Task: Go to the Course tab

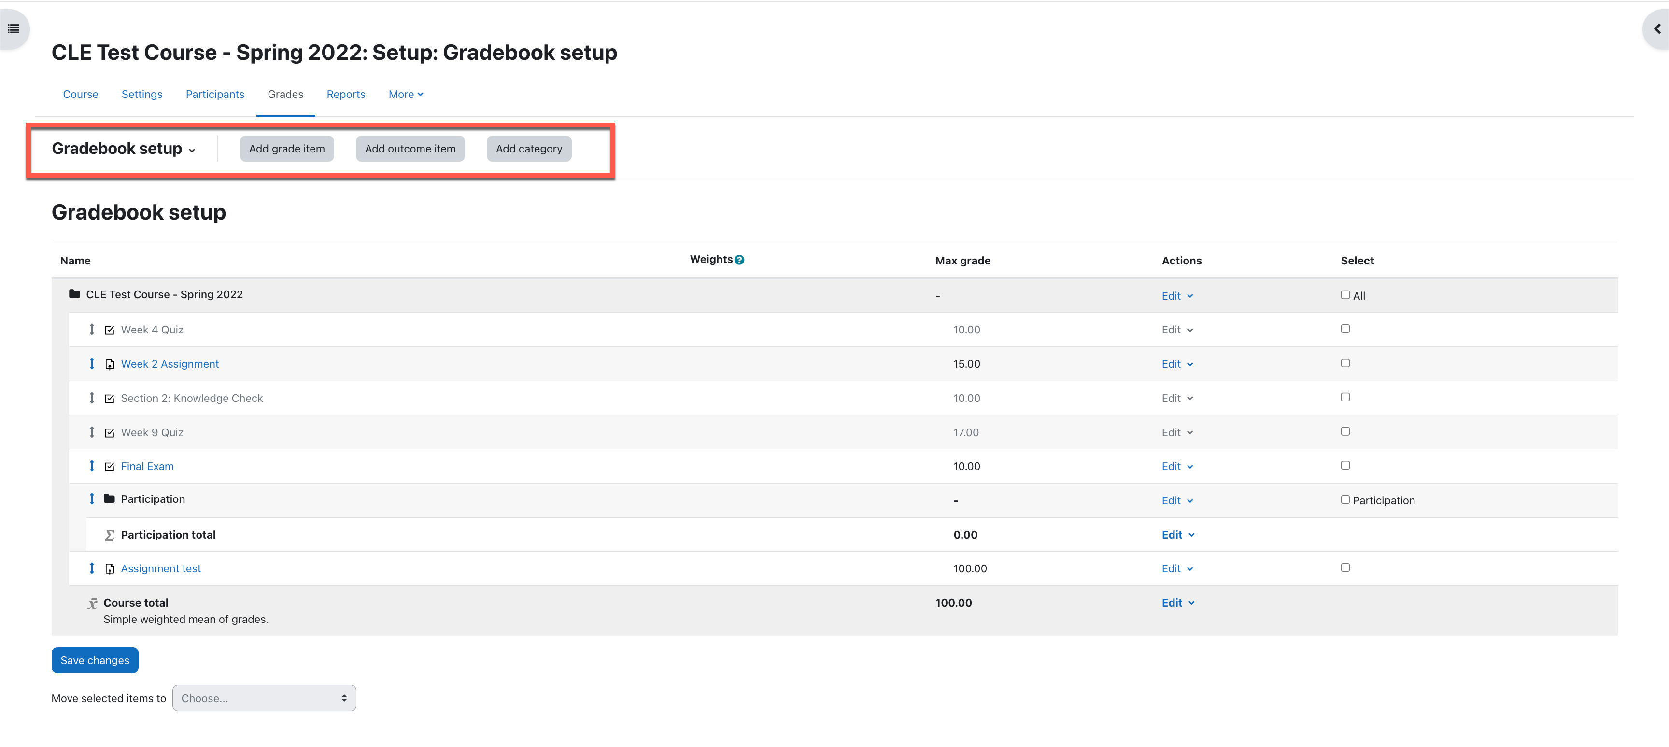Action: coord(80,95)
